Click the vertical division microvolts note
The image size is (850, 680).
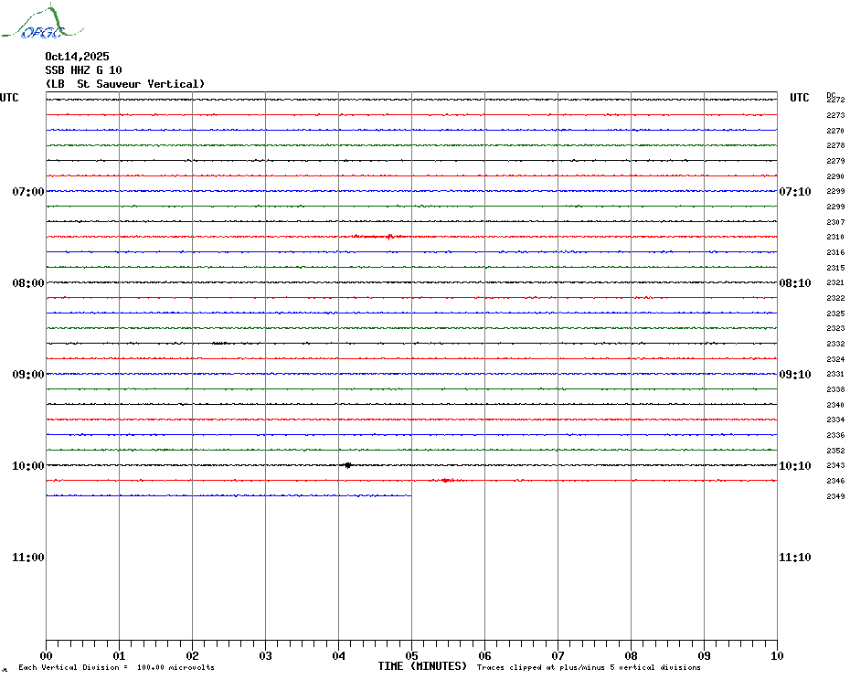116,668
